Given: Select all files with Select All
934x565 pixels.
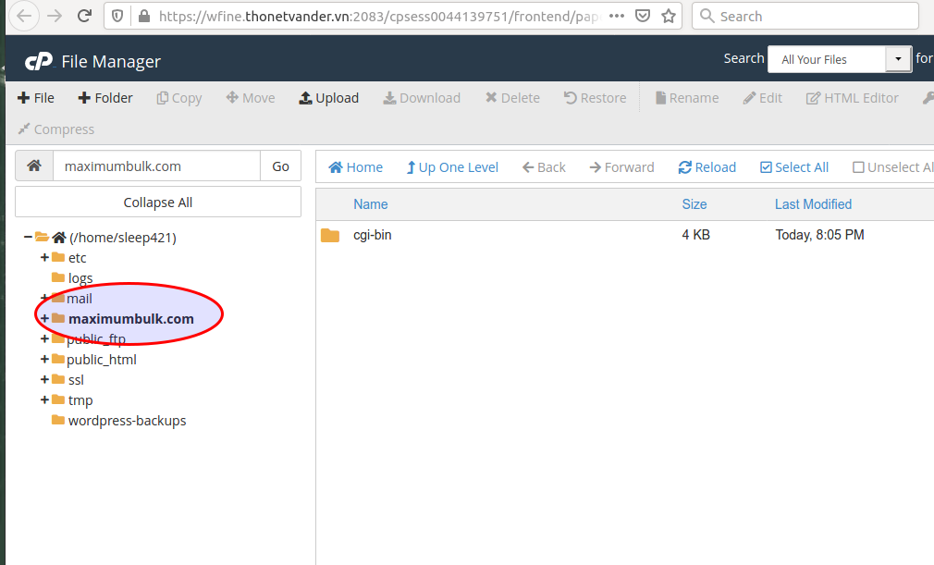Looking at the screenshot, I should [x=794, y=167].
